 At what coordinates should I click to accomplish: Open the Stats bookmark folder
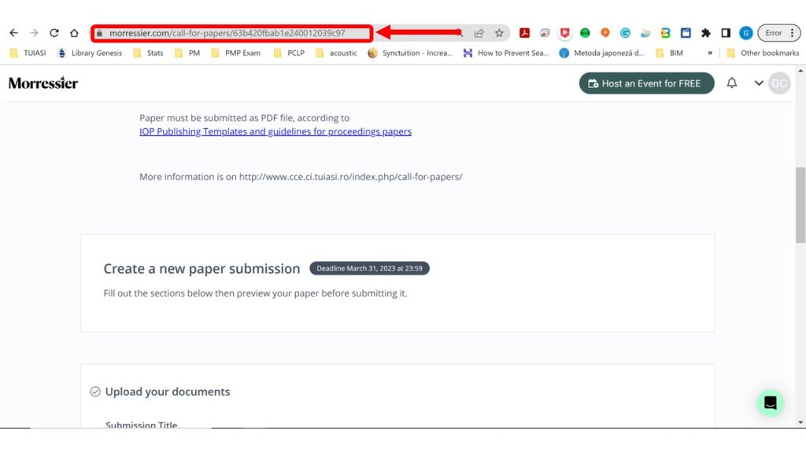click(x=148, y=53)
